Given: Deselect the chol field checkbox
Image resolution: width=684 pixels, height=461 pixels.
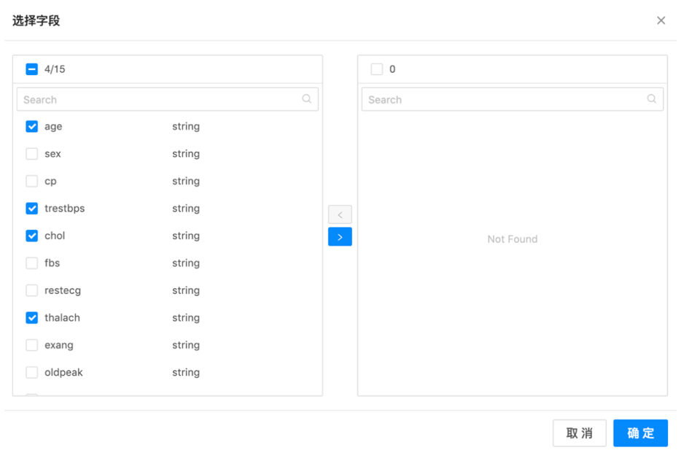Looking at the screenshot, I should tap(32, 236).
